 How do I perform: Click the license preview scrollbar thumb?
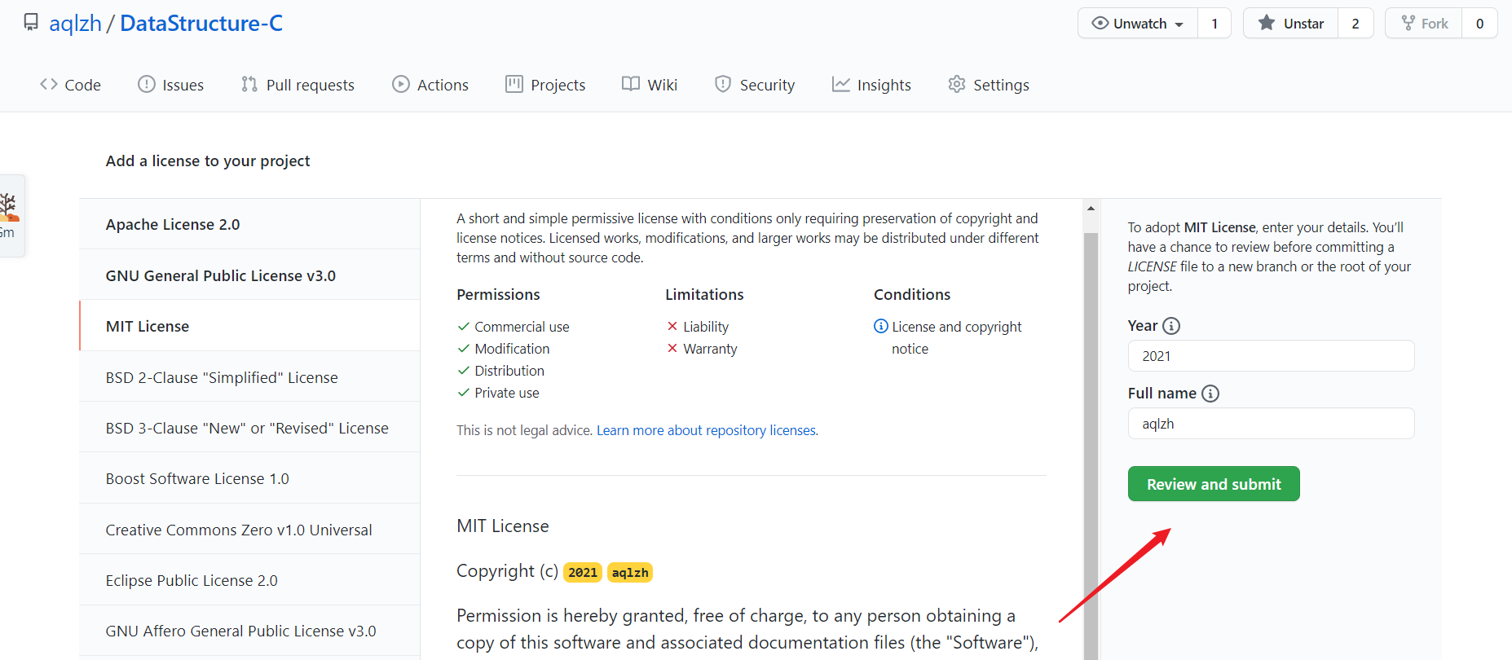point(1091,446)
